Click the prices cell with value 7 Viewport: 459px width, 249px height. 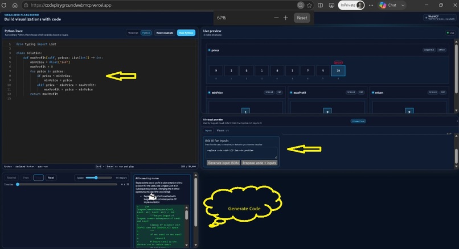[x=308, y=70]
